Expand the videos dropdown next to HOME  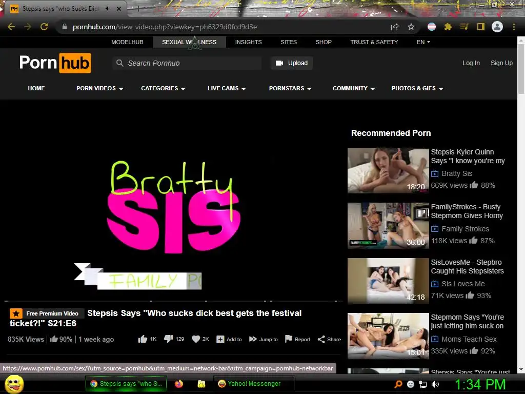(100, 88)
